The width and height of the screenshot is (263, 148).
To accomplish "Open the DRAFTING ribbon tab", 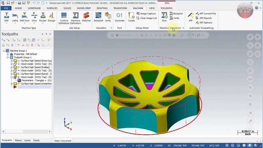I will pyautogui.click(x=102, y=8).
